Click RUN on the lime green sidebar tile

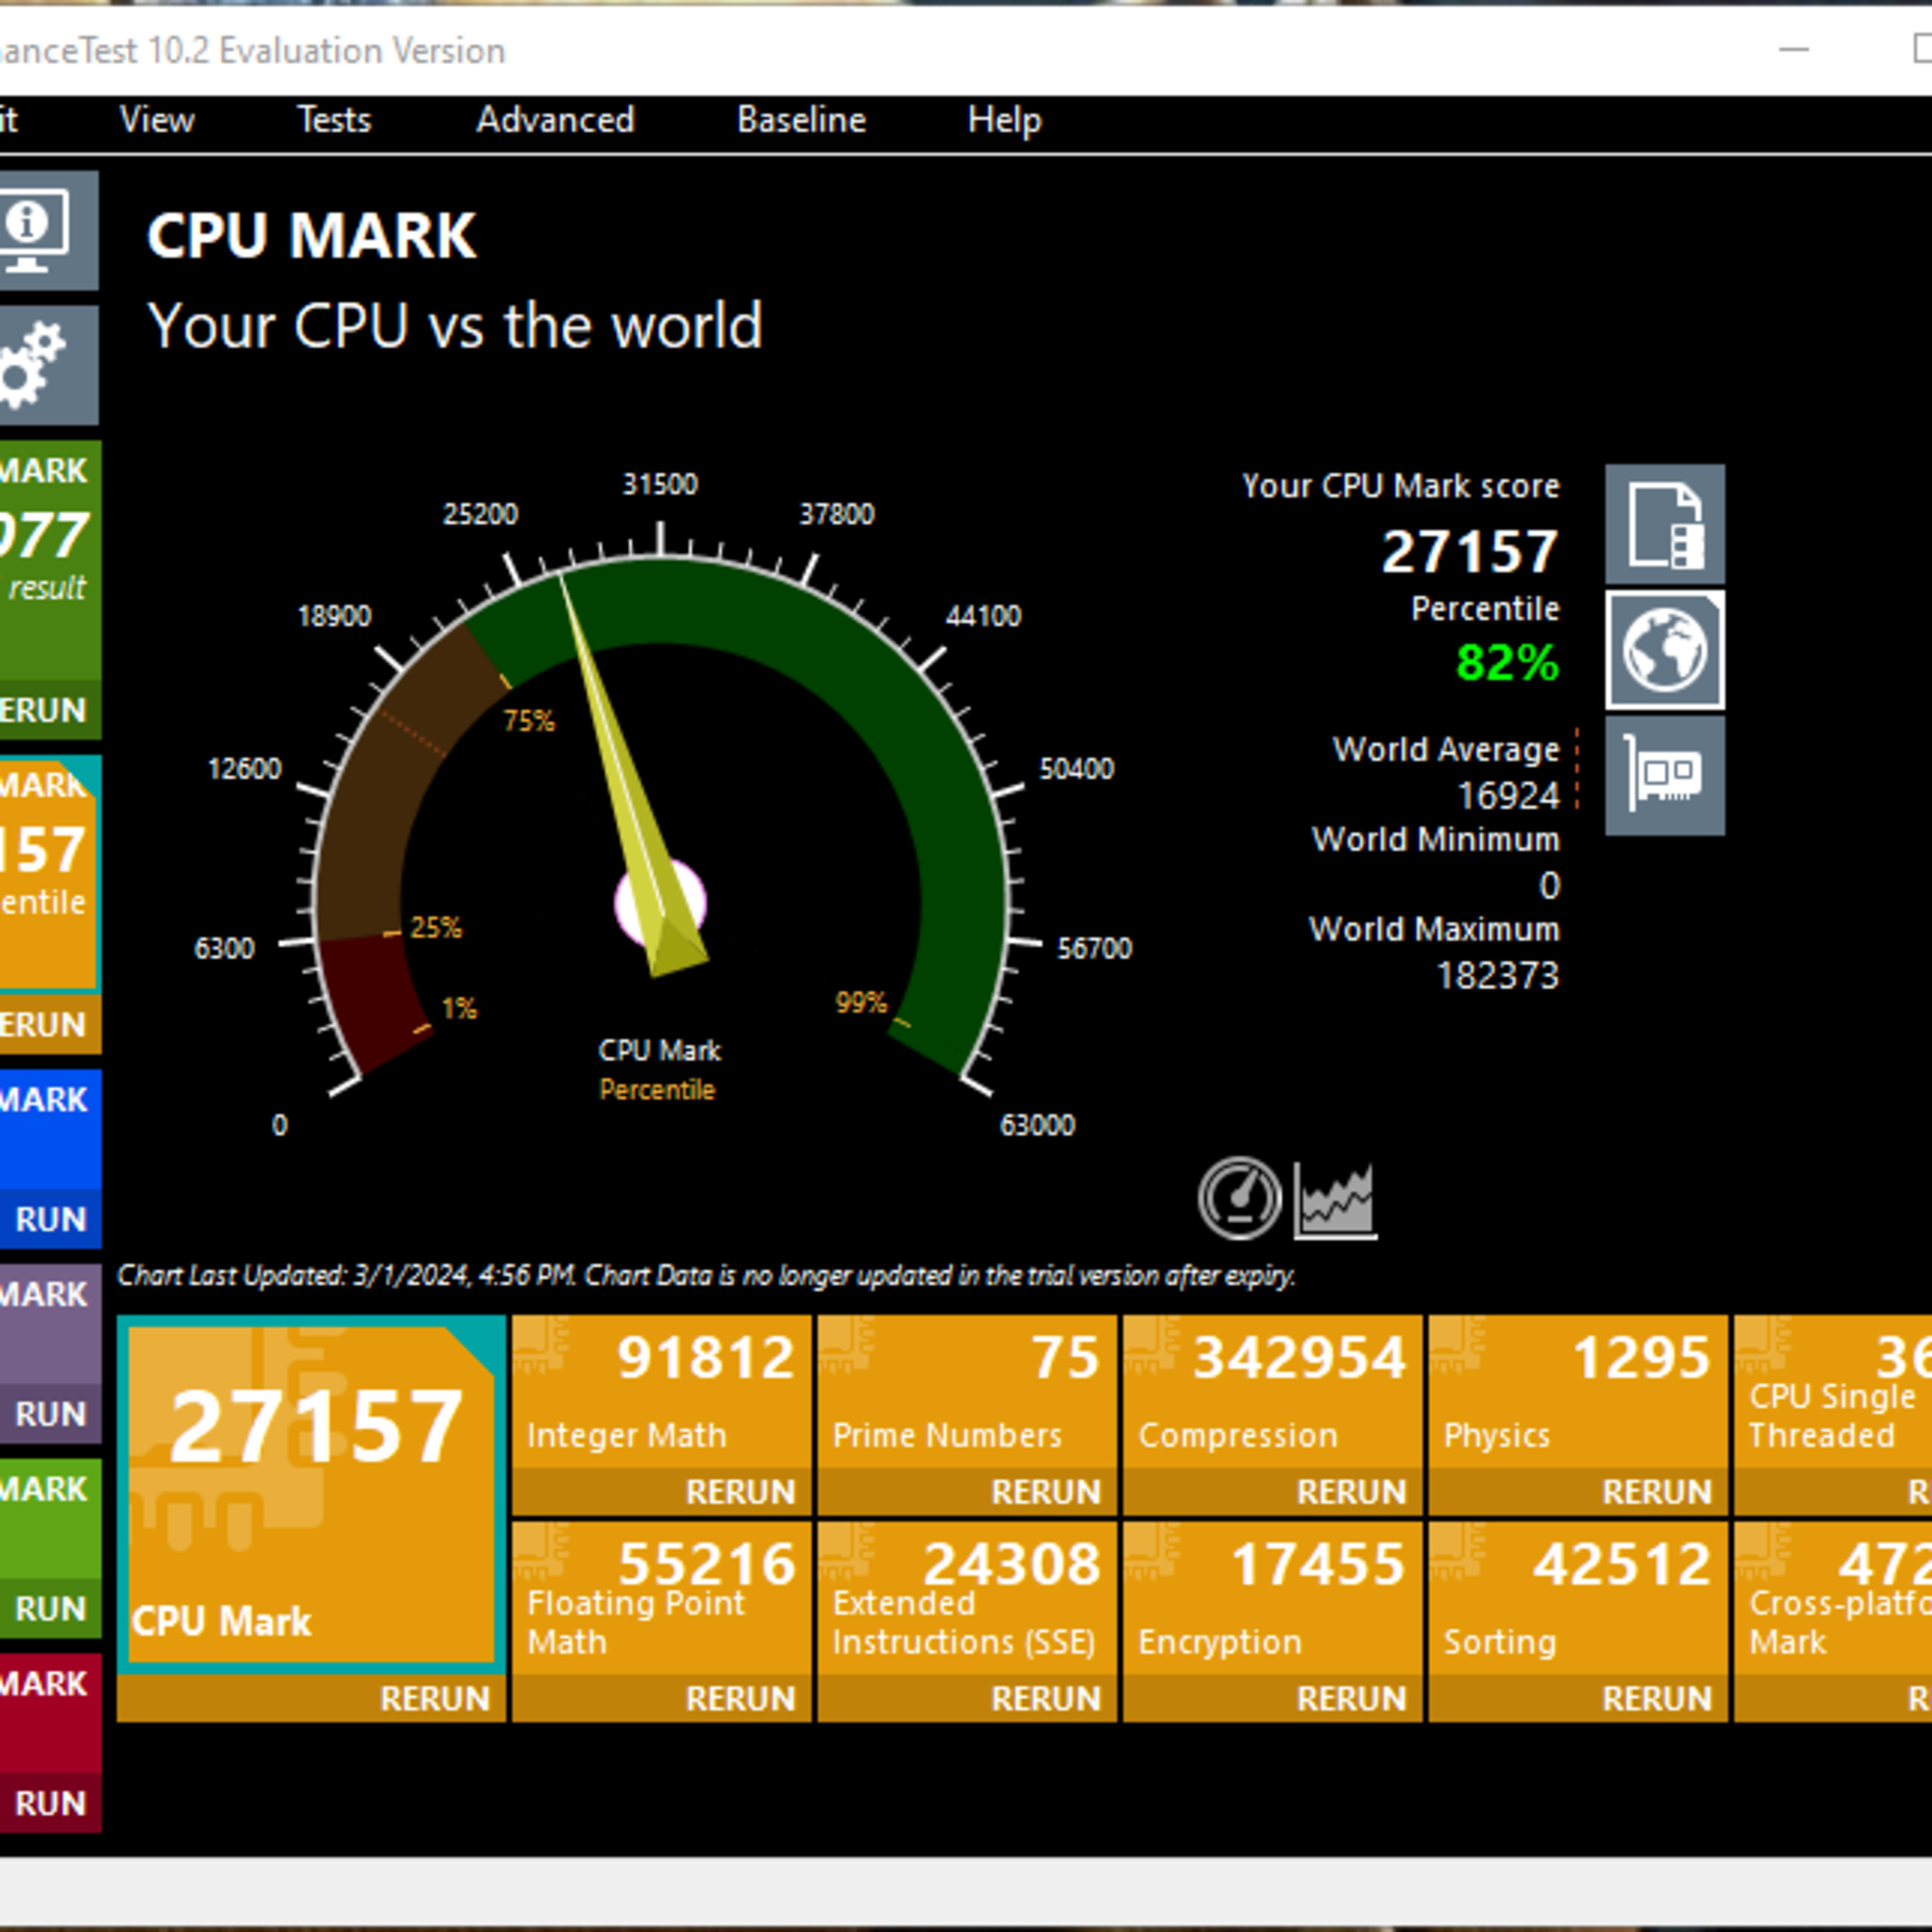click(x=50, y=1609)
